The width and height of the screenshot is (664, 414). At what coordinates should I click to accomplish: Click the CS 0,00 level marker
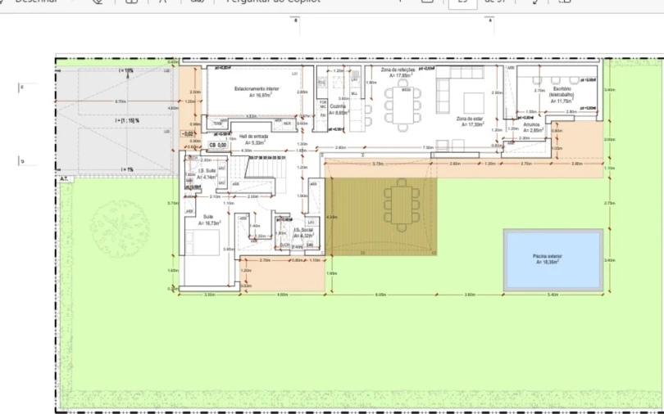tap(217, 145)
